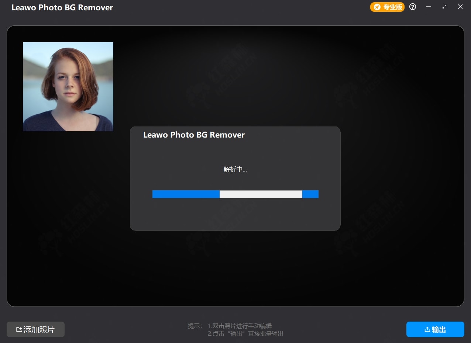
Task: Click the 添加照片 add photo button
Action: (x=35, y=329)
